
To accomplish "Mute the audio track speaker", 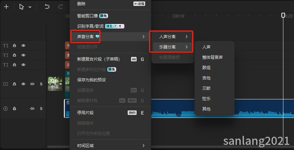I will click(x=32, y=108).
